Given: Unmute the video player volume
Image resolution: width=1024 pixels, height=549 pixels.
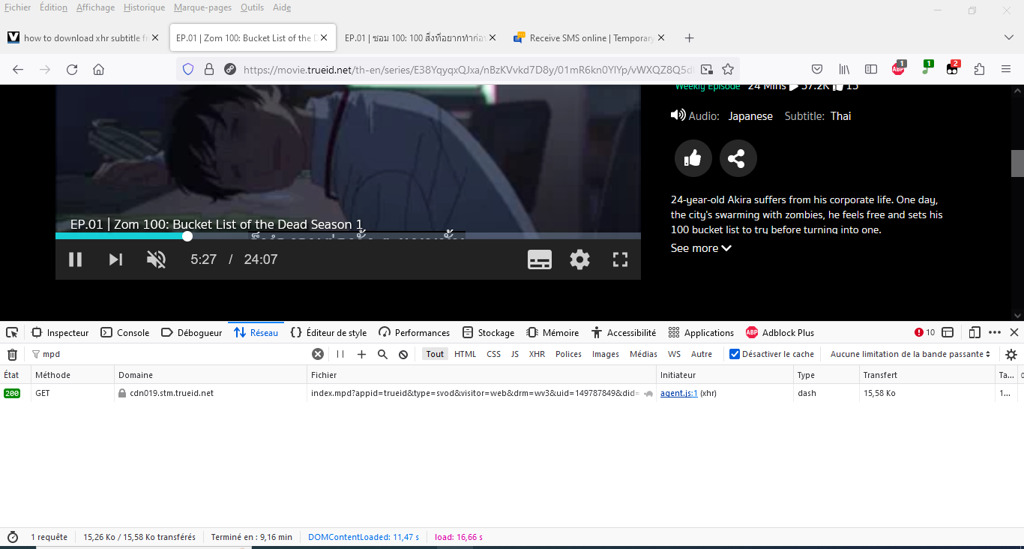Looking at the screenshot, I should [x=156, y=259].
